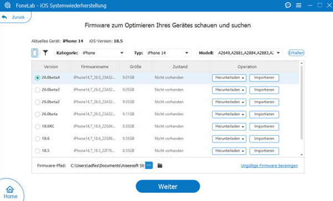Open the feedback chat bubble icon
The image size is (333, 201).
click(x=288, y=5)
